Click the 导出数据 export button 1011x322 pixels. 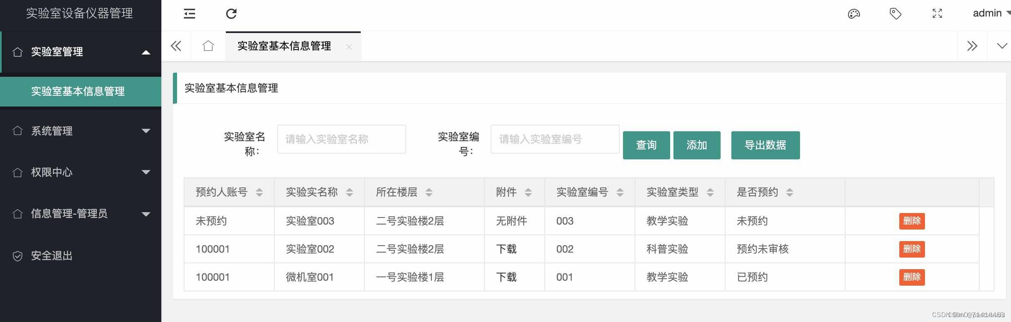[765, 145]
